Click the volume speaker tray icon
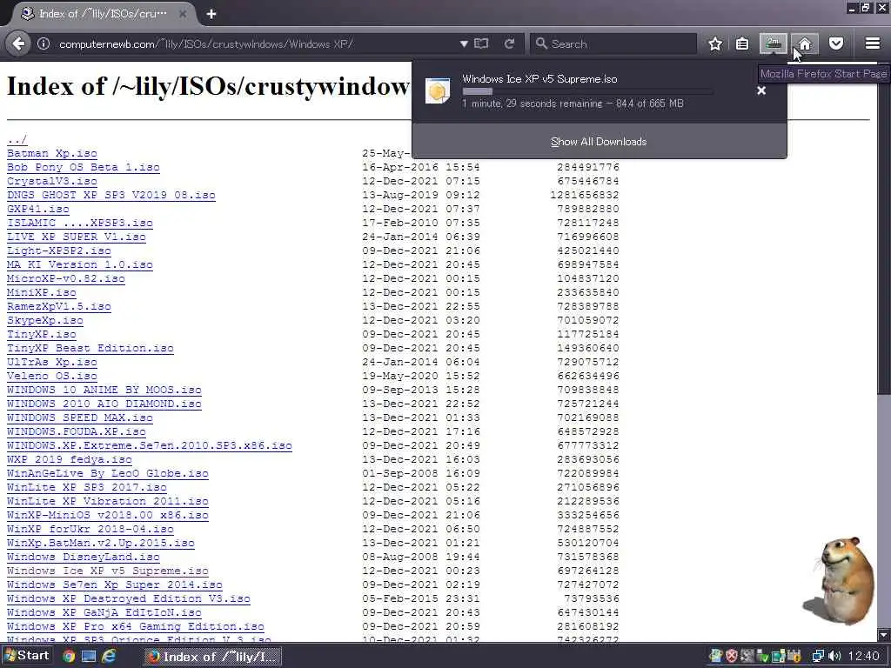This screenshot has height=668, width=891. click(834, 657)
